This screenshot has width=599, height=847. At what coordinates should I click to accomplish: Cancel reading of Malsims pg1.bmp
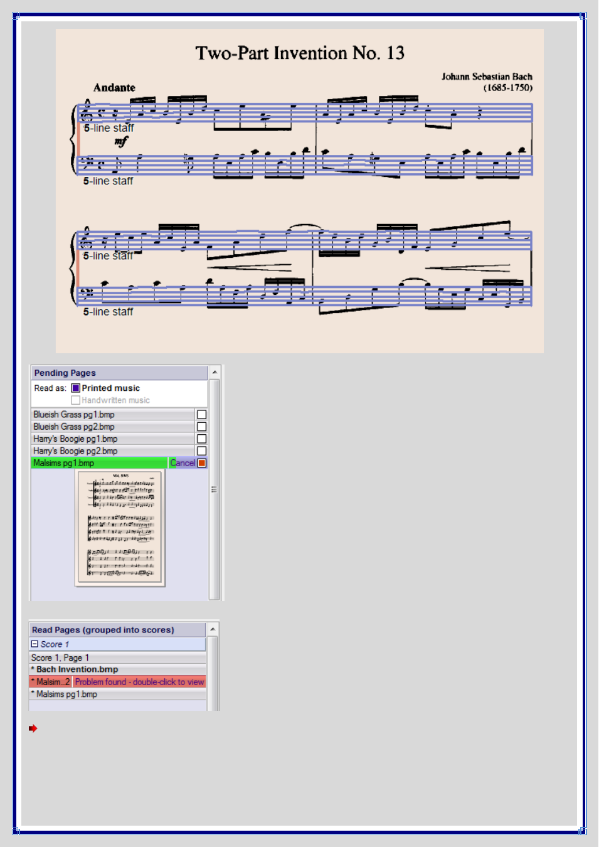pyautogui.click(x=183, y=463)
